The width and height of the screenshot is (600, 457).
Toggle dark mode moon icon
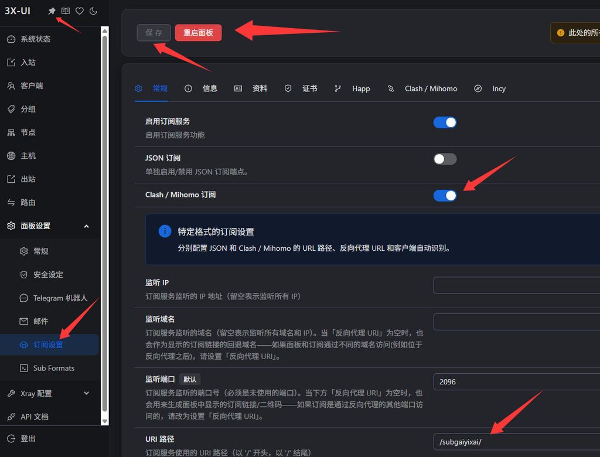click(x=93, y=11)
